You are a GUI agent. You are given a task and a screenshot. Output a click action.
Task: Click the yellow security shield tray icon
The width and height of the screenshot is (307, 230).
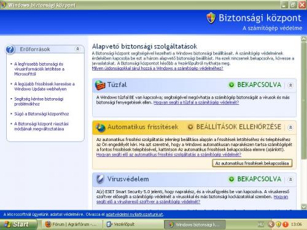point(278,224)
